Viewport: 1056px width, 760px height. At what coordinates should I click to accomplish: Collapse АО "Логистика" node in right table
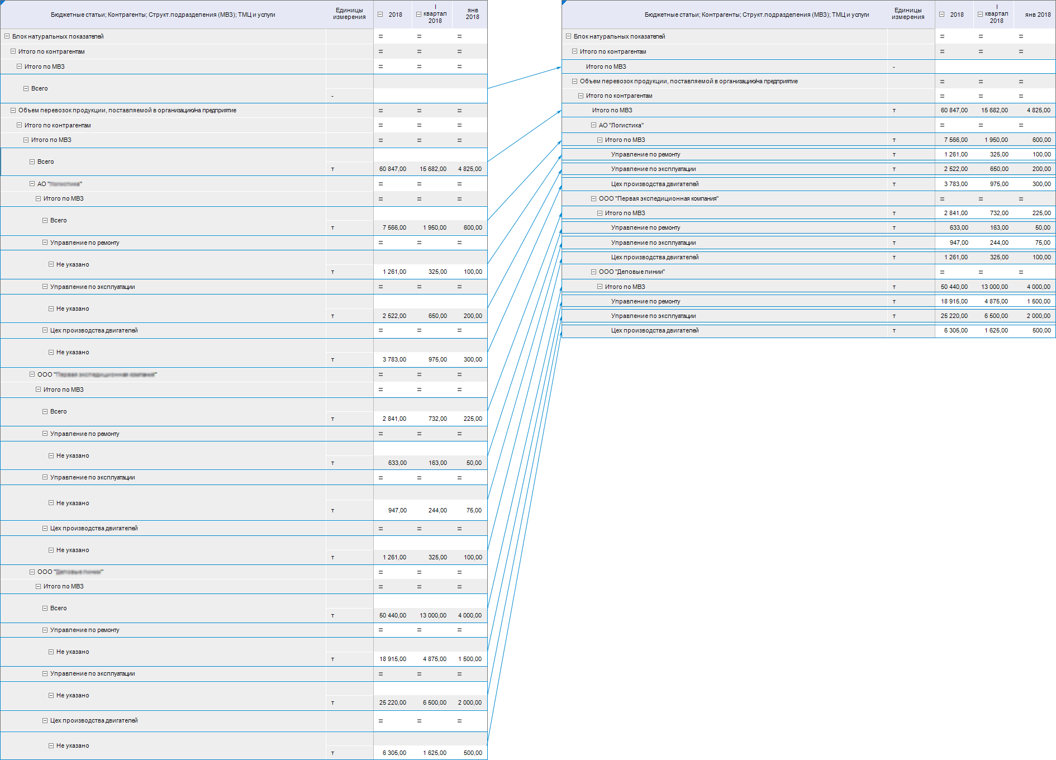594,126
